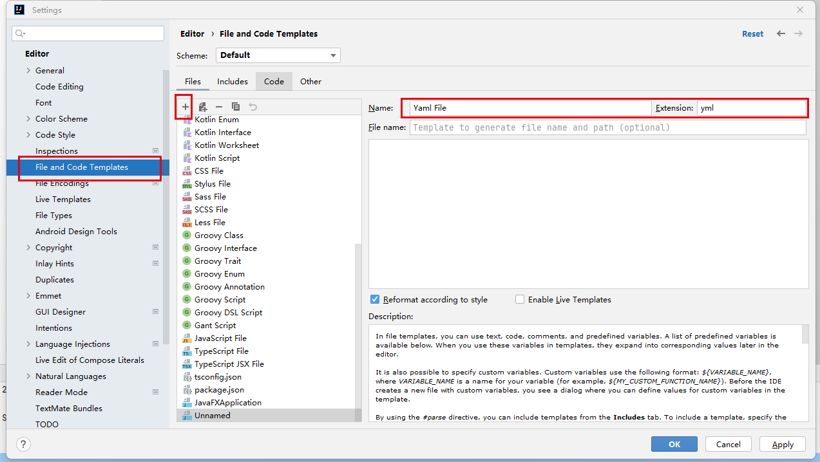Click the template Name field
This screenshot has height=462, width=820.
530,108
